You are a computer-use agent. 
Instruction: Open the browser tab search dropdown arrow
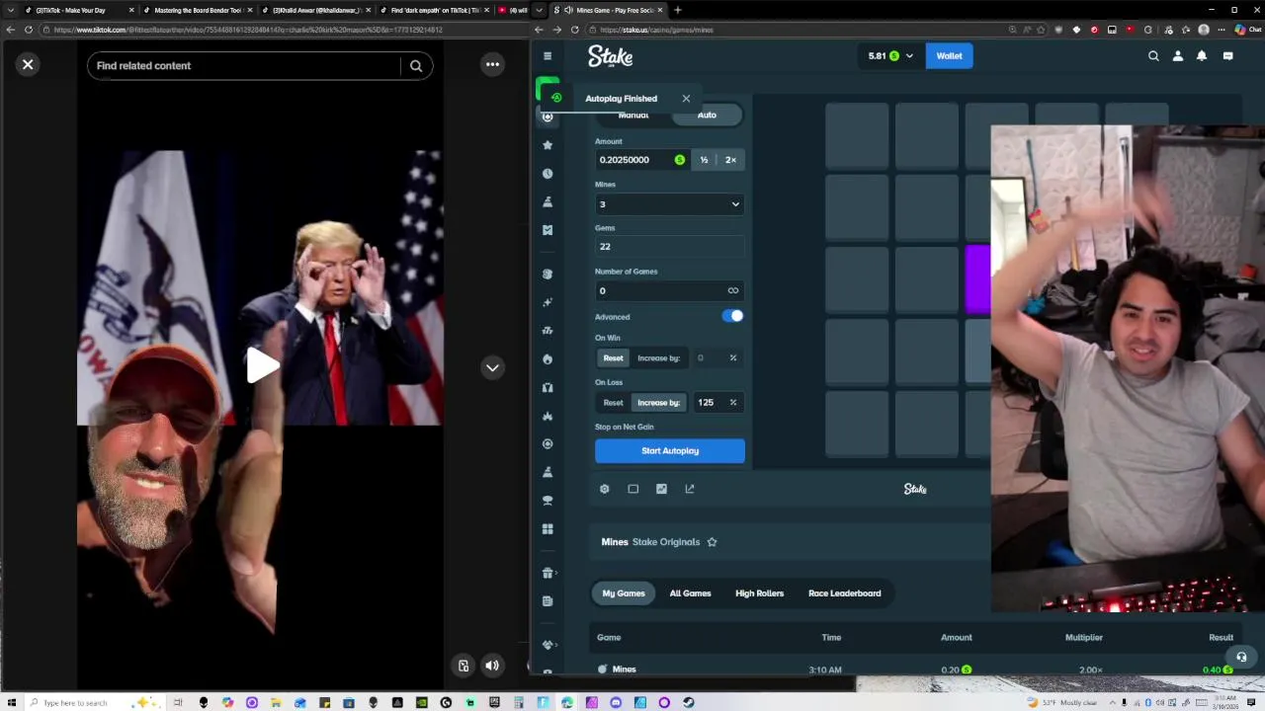pyautogui.click(x=539, y=10)
